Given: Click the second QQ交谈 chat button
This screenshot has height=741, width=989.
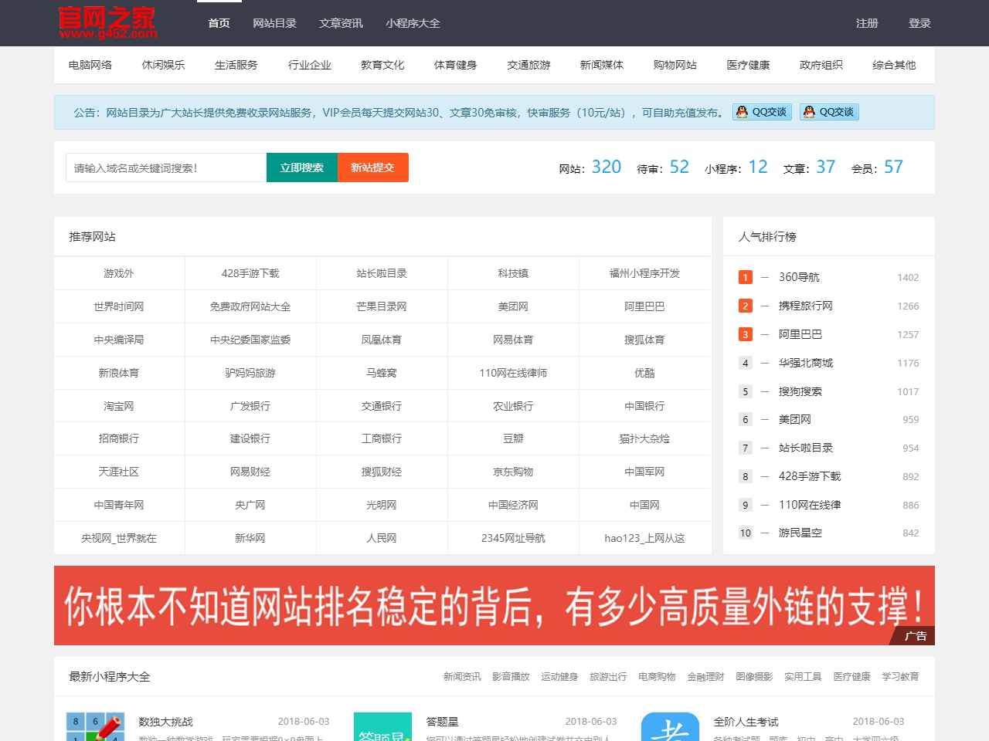Looking at the screenshot, I should pyautogui.click(x=829, y=112).
